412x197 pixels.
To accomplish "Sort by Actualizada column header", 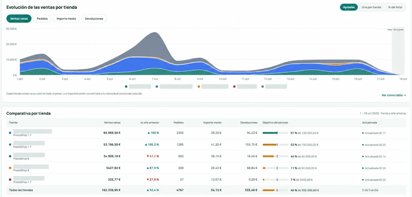I will tap(369, 123).
